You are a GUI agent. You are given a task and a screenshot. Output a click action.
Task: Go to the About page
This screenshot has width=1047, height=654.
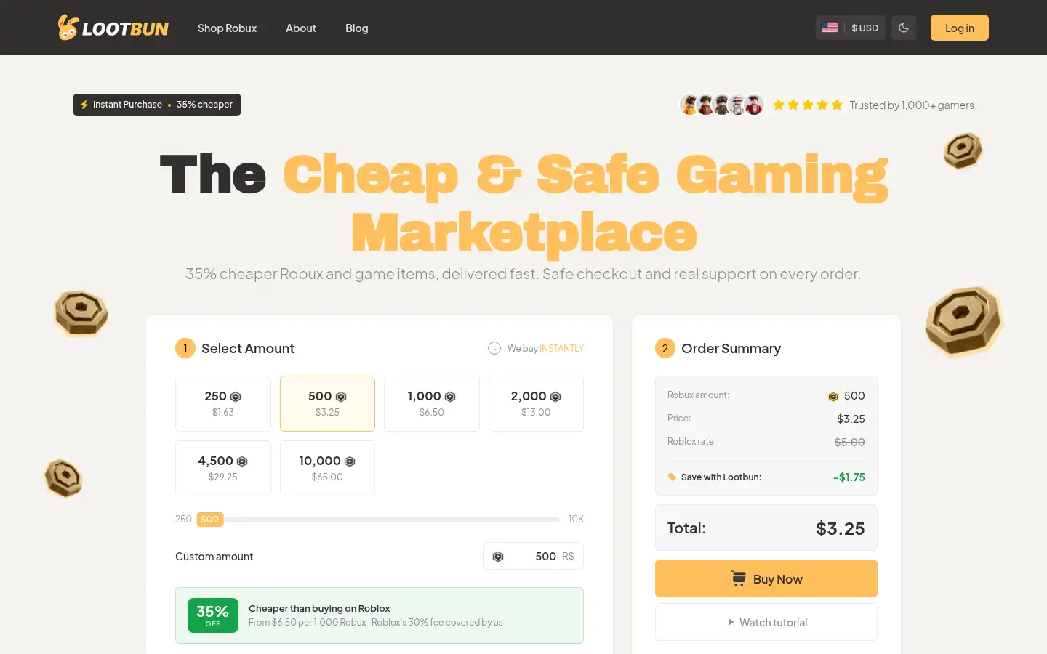click(x=301, y=28)
